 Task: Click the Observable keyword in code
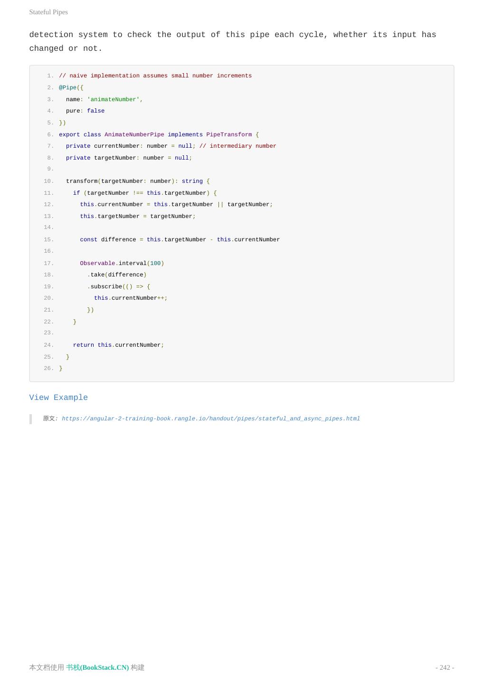point(97,263)
